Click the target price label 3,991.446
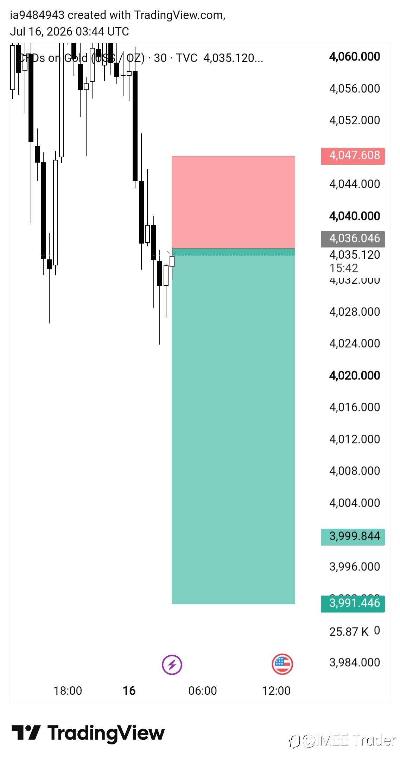The image size is (400, 762). coord(353,603)
